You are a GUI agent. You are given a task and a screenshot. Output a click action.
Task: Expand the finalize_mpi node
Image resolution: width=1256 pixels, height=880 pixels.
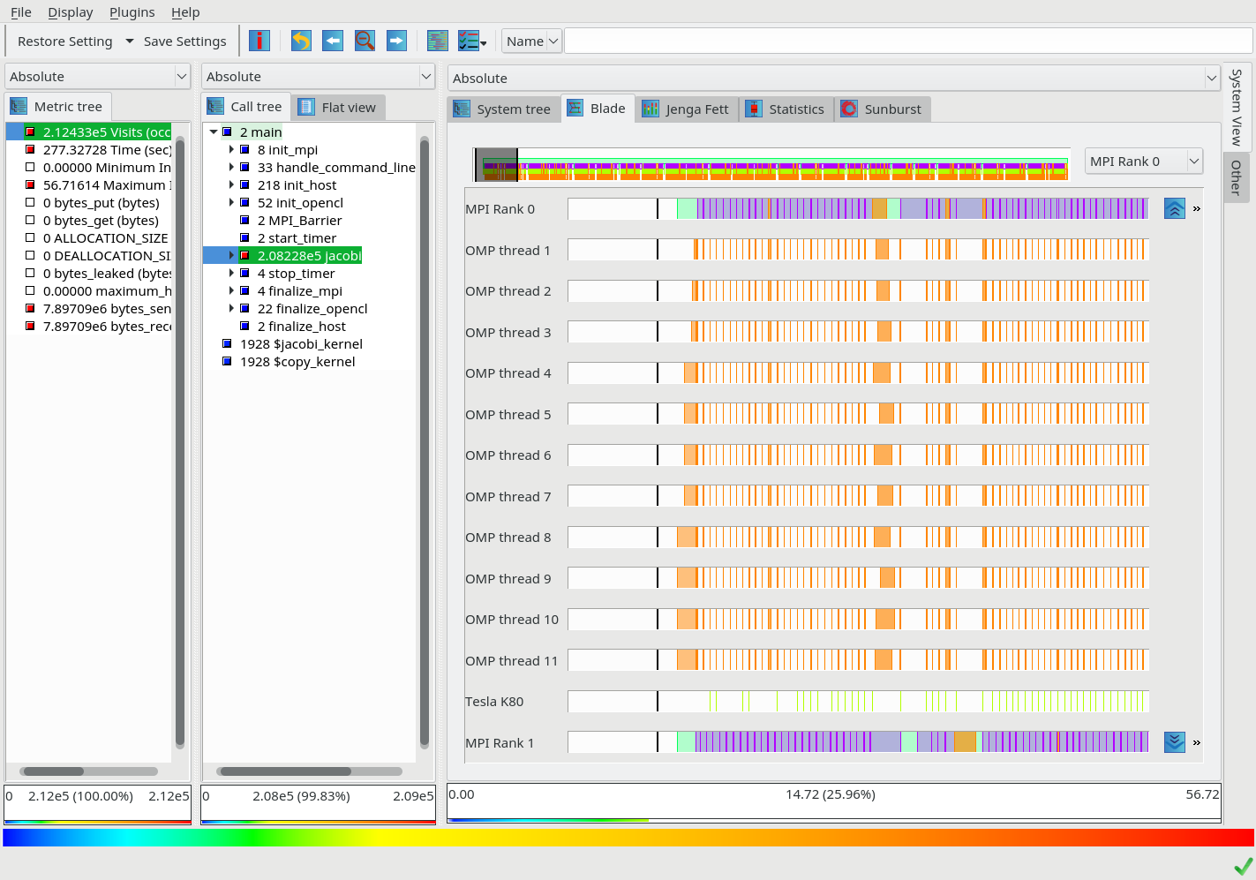[231, 290]
